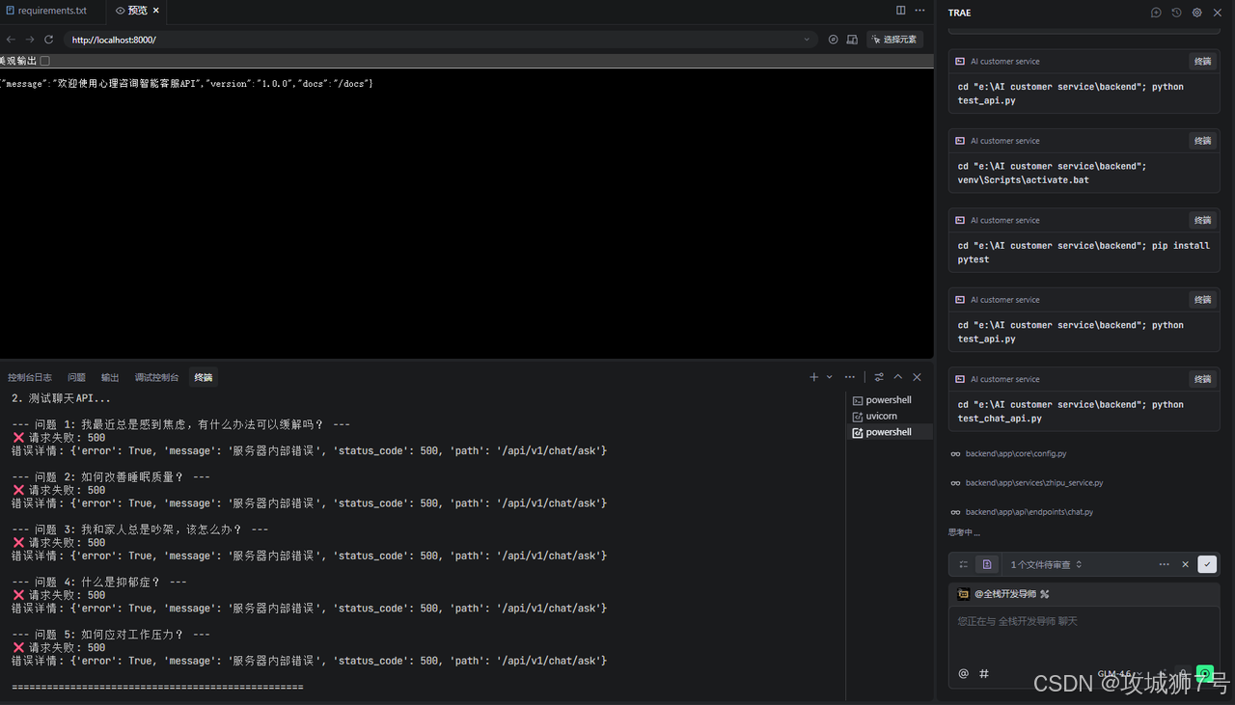Click the 2. 测试聊天API... terminal line
Screen dimensions: 1235x705
pyautogui.click(x=61, y=398)
